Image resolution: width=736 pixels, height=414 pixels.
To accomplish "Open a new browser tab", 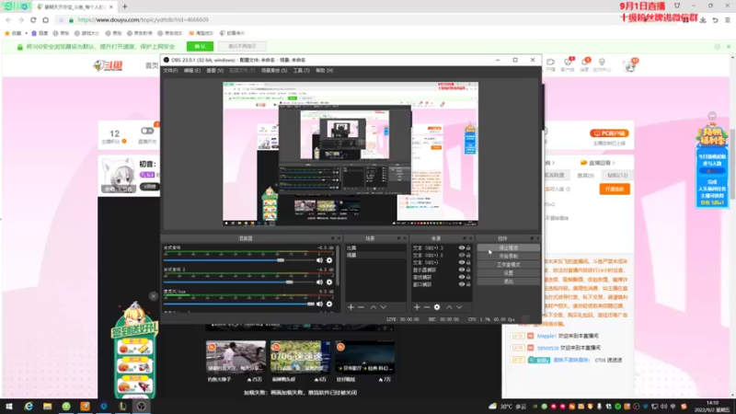I will click(125, 6).
